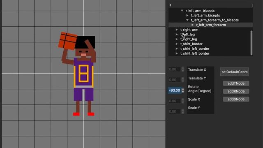Select t_left_arm_forearm_to_bicepts tree row
Screen dimensions: 263x148
[x=210, y=20]
